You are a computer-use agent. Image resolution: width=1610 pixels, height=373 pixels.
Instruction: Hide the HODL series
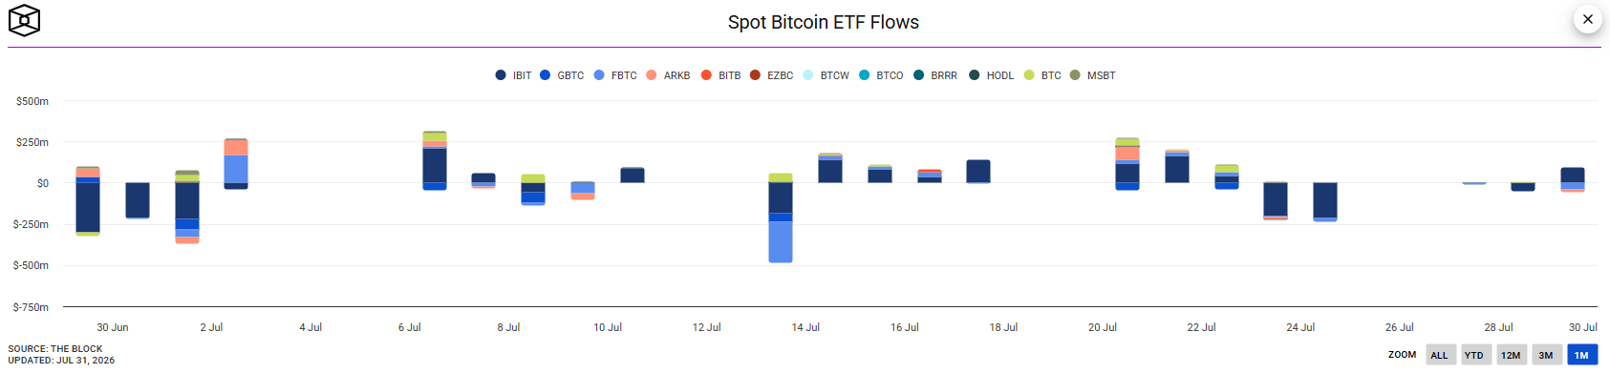click(x=991, y=75)
